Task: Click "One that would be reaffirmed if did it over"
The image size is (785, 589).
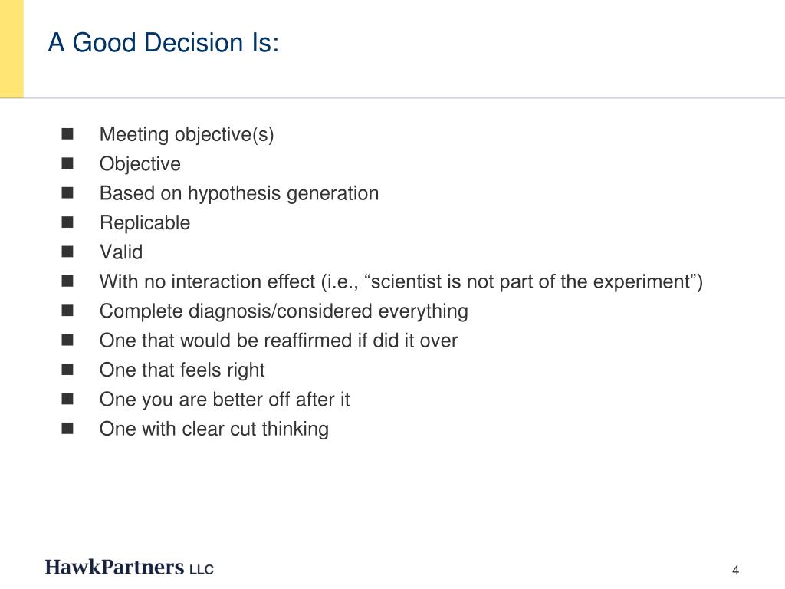Action: (278, 341)
